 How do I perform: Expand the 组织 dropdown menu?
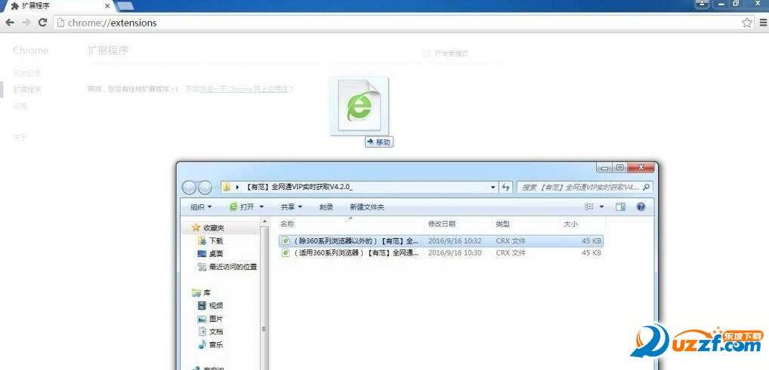tap(201, 206)
